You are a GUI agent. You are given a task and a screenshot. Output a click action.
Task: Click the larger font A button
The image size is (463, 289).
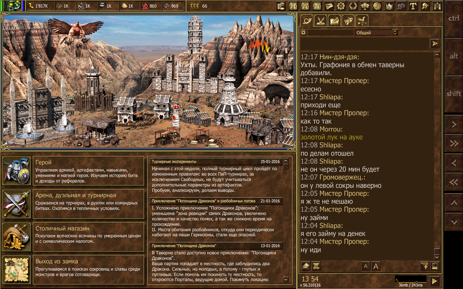[x=376, y=266]
